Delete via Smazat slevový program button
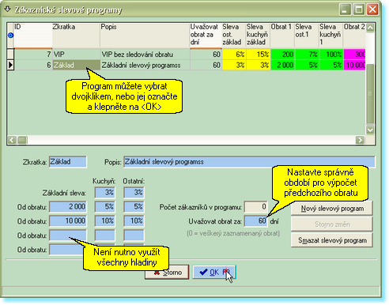Screen dimensions: 389x305 332,240
